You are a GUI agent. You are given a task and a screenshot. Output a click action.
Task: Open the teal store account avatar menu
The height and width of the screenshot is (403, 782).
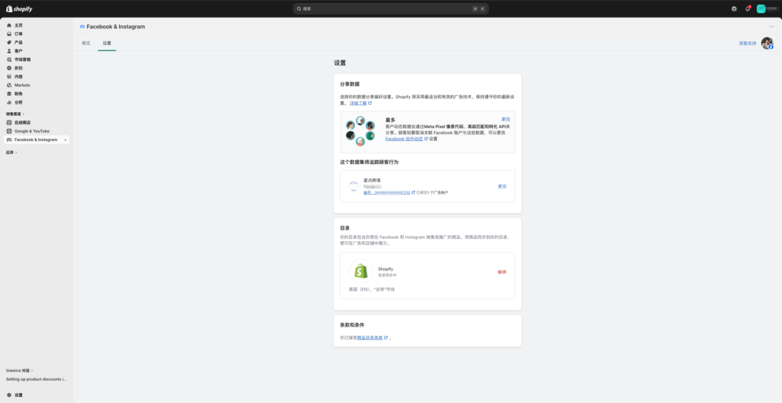761,8
